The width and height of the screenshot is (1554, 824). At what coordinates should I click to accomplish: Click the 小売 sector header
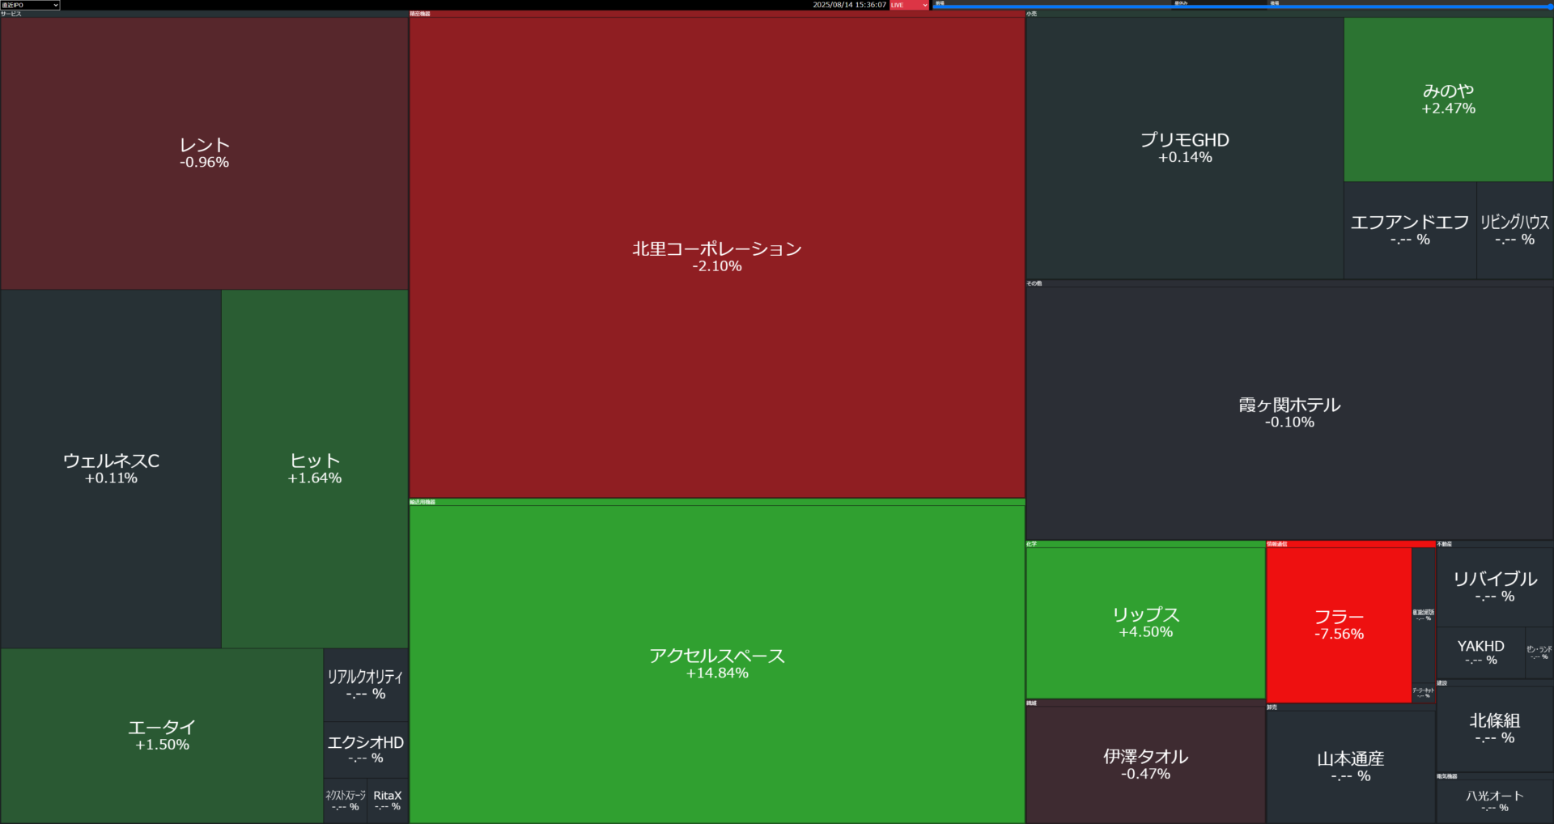[x=1289, y=14]
